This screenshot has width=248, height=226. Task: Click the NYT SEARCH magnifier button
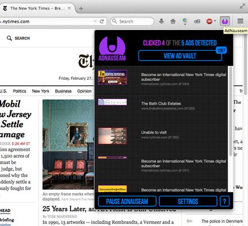point(18,38)
